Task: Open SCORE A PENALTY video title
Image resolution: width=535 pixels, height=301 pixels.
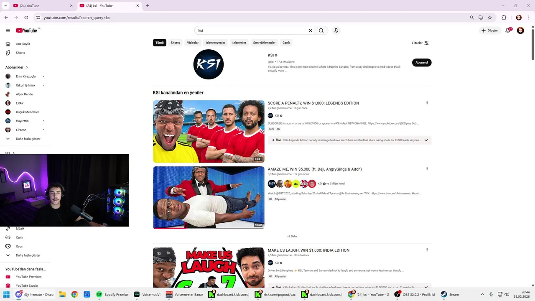Action: [x=313, y=103]
